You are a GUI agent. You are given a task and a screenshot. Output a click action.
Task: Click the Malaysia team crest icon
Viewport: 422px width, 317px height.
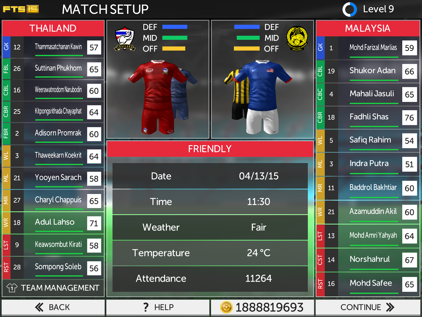[x=297, y=39]
